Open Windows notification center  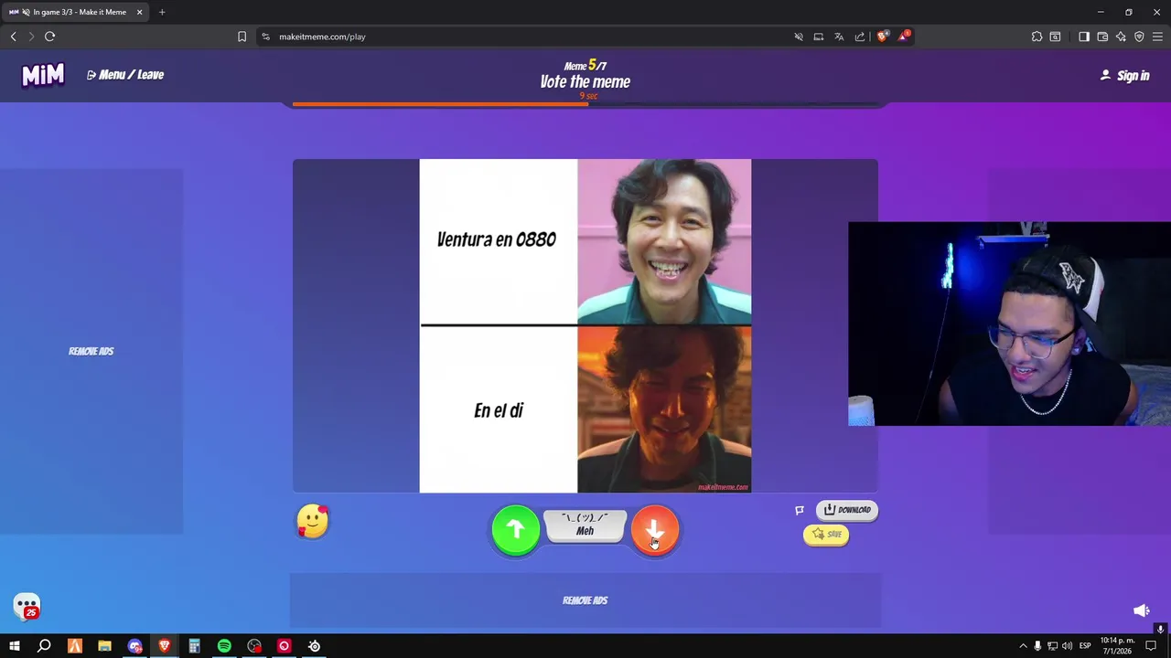(x=1151, y=646)
